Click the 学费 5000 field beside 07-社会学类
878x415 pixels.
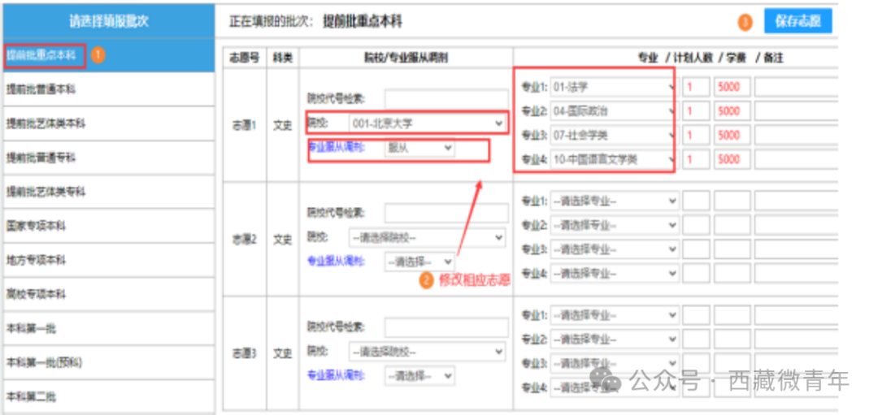click(732, 136)
